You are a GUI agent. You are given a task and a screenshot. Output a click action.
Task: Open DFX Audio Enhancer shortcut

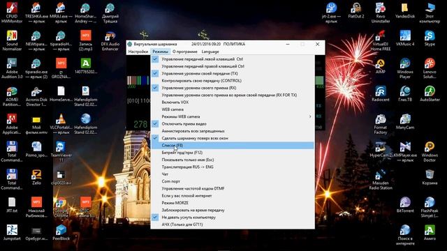(110, 40)
